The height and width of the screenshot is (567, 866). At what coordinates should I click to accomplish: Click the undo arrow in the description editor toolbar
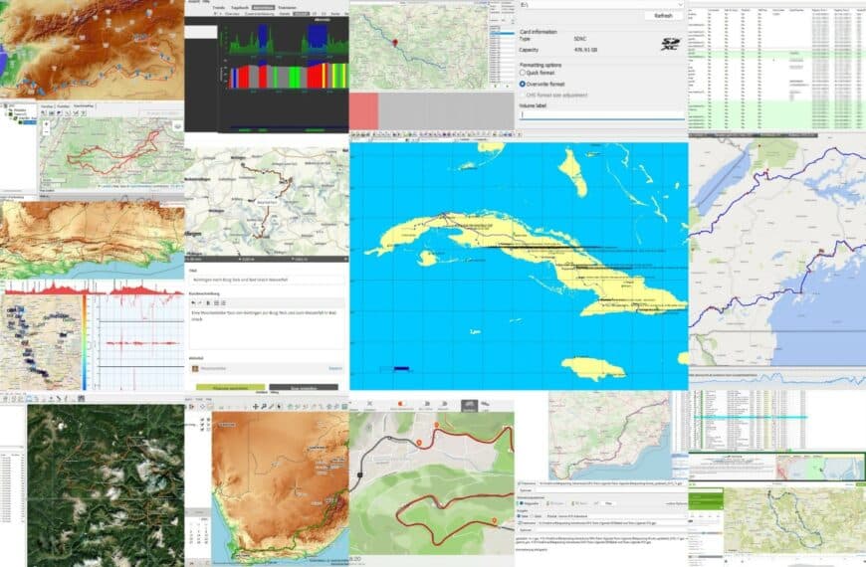tap(193, 302)
